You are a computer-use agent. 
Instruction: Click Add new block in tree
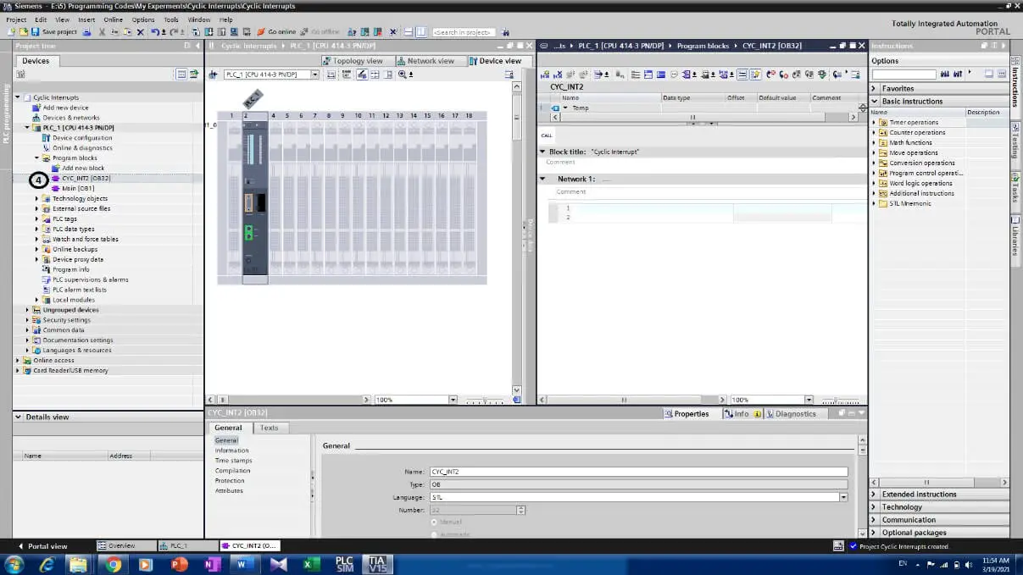point(83,168)
